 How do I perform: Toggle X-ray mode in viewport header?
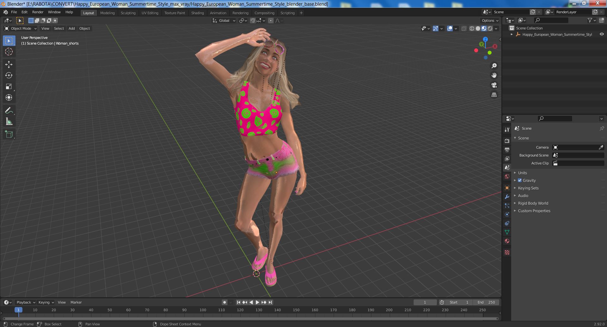(x=464, y=28)
